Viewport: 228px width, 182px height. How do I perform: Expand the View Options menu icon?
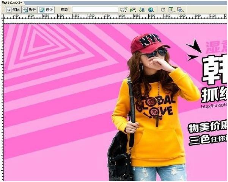[x=171, y=9]
